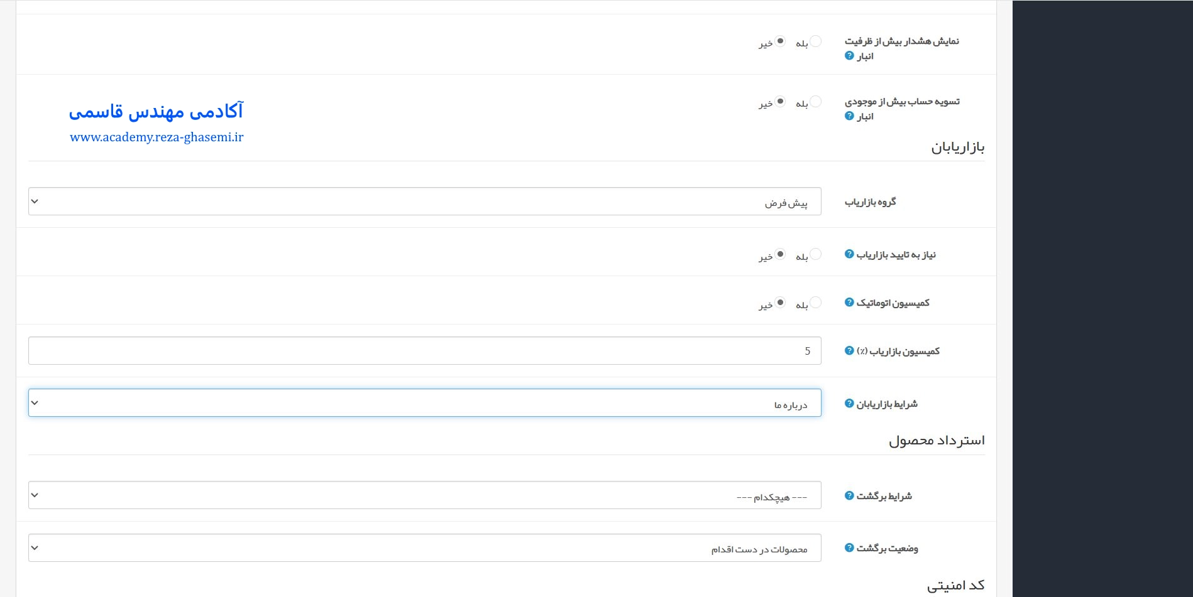Click help icon beside نیاز به تایید بازاریاب
The image size is (1193, 597).
[x=849, y=254]
